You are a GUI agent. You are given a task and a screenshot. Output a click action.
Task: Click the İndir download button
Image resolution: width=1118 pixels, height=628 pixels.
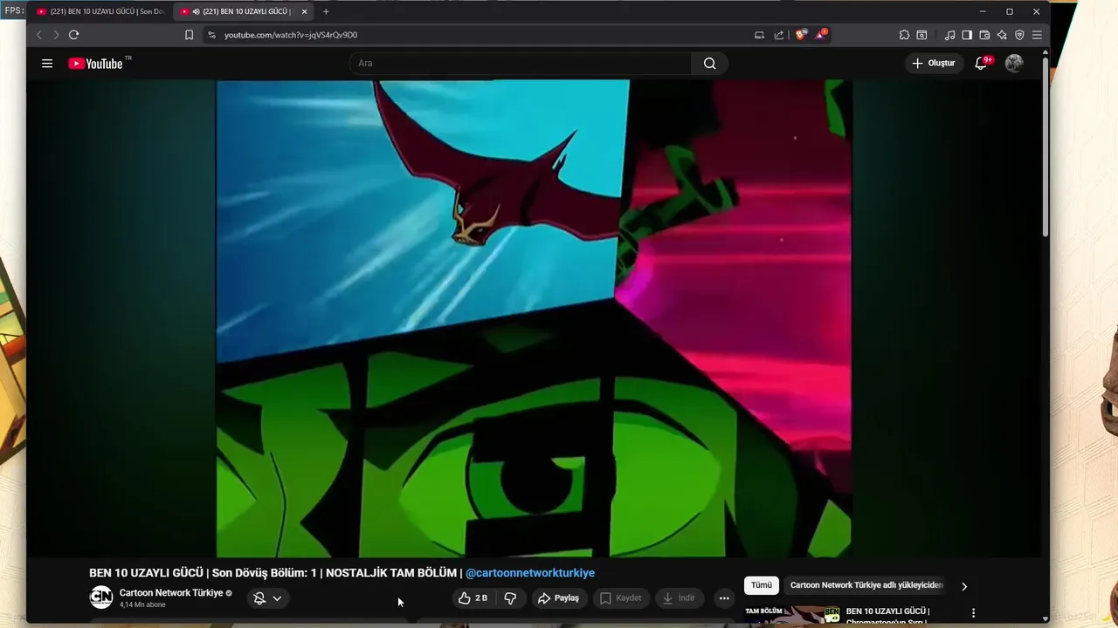(x=679, y=597)
